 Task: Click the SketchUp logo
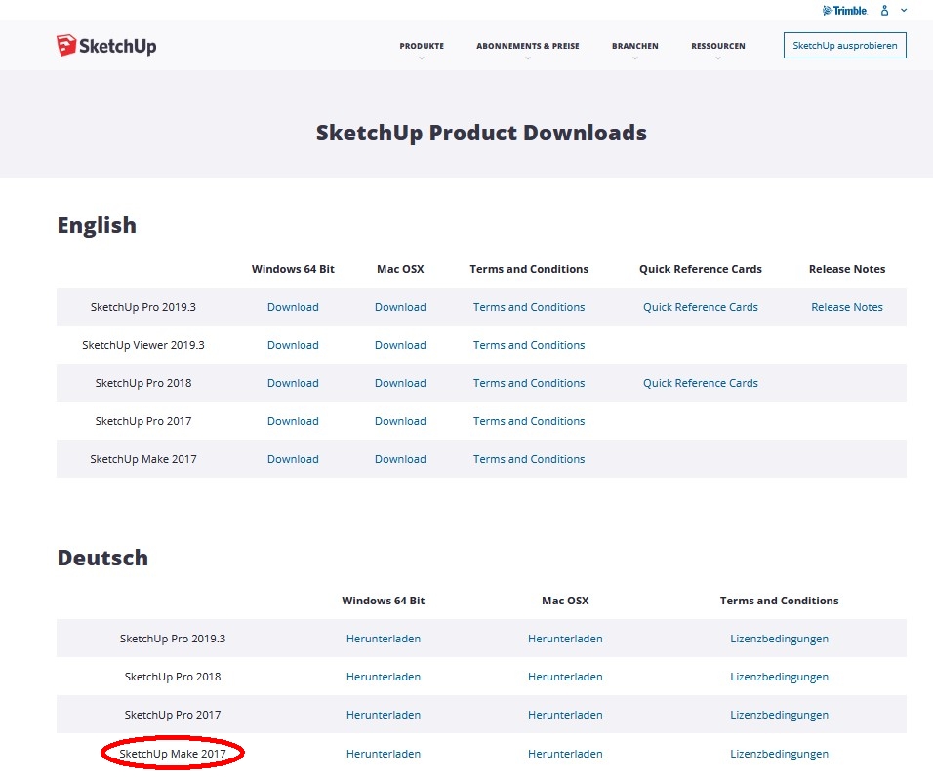pos(106,46)
